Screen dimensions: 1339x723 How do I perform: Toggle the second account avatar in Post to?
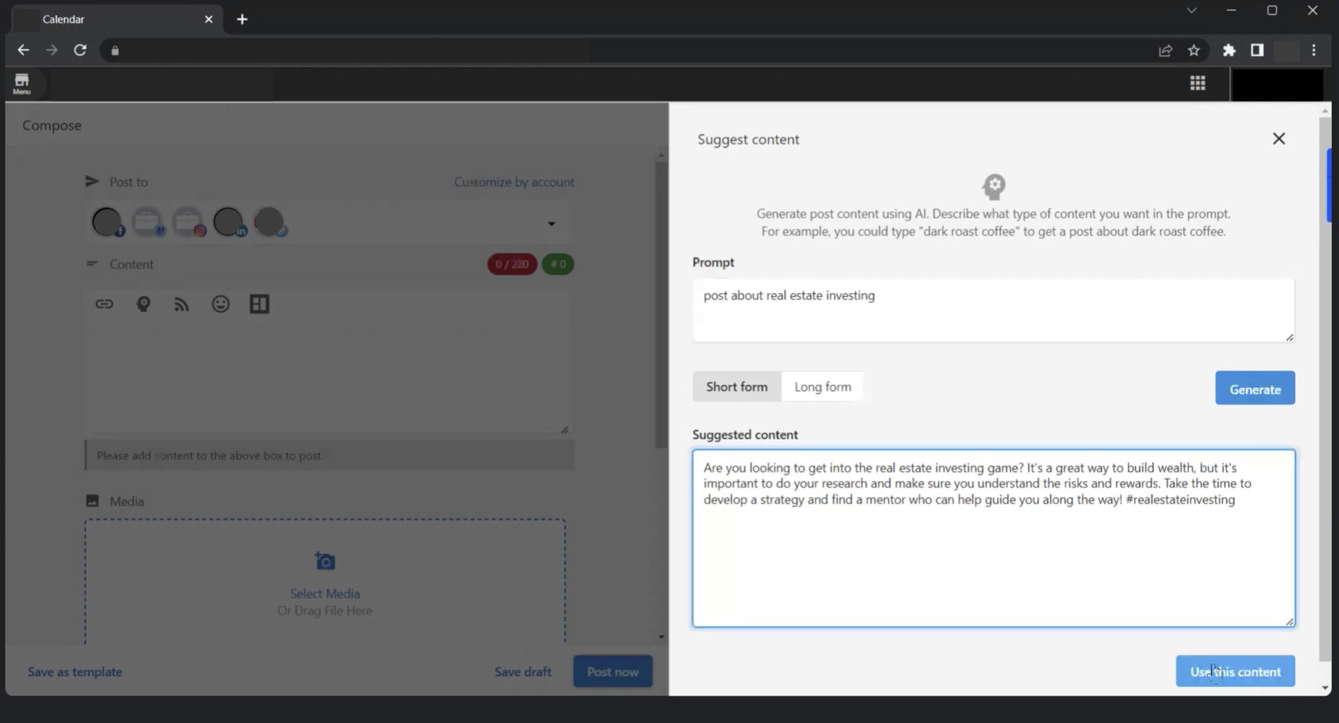coord(148,222)
